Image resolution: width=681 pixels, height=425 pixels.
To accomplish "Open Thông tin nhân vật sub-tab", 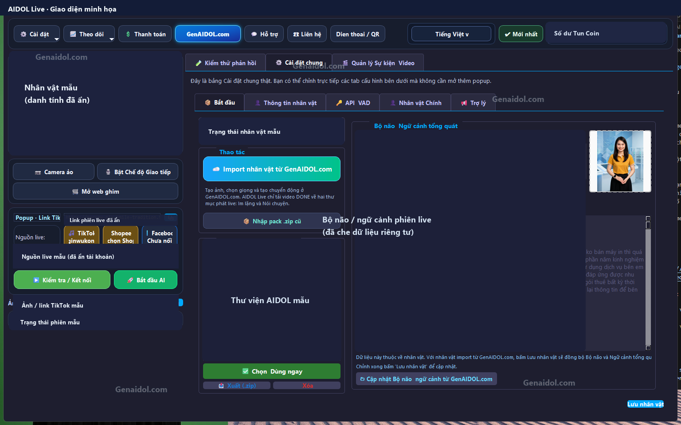I will [x=285, y=103].
